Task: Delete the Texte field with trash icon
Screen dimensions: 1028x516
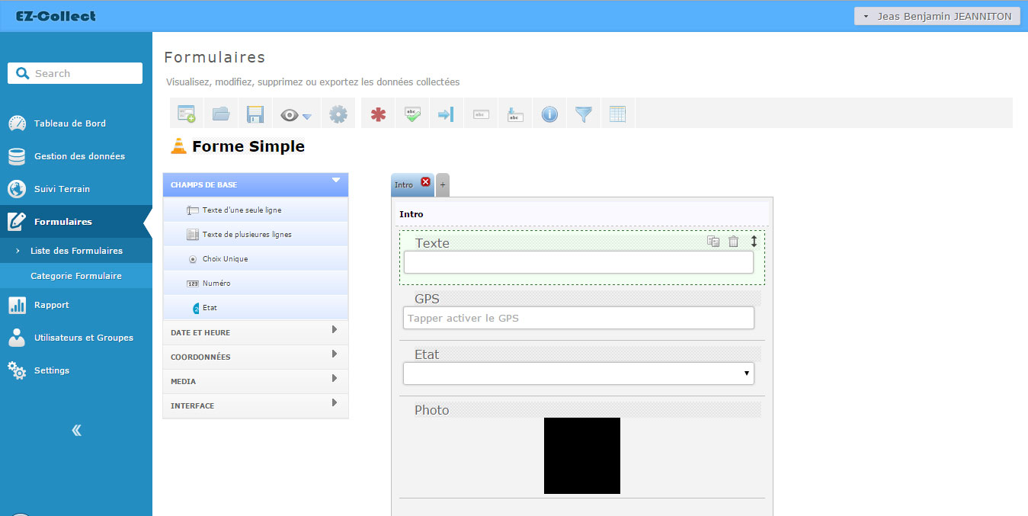Action: 733,242
